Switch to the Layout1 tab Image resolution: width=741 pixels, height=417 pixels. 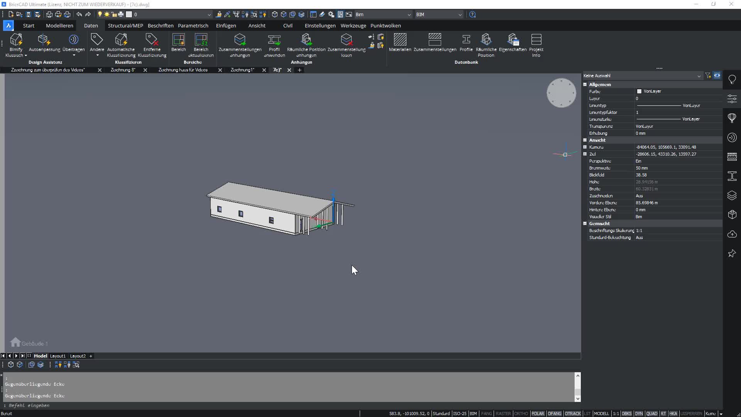point(58,356)
